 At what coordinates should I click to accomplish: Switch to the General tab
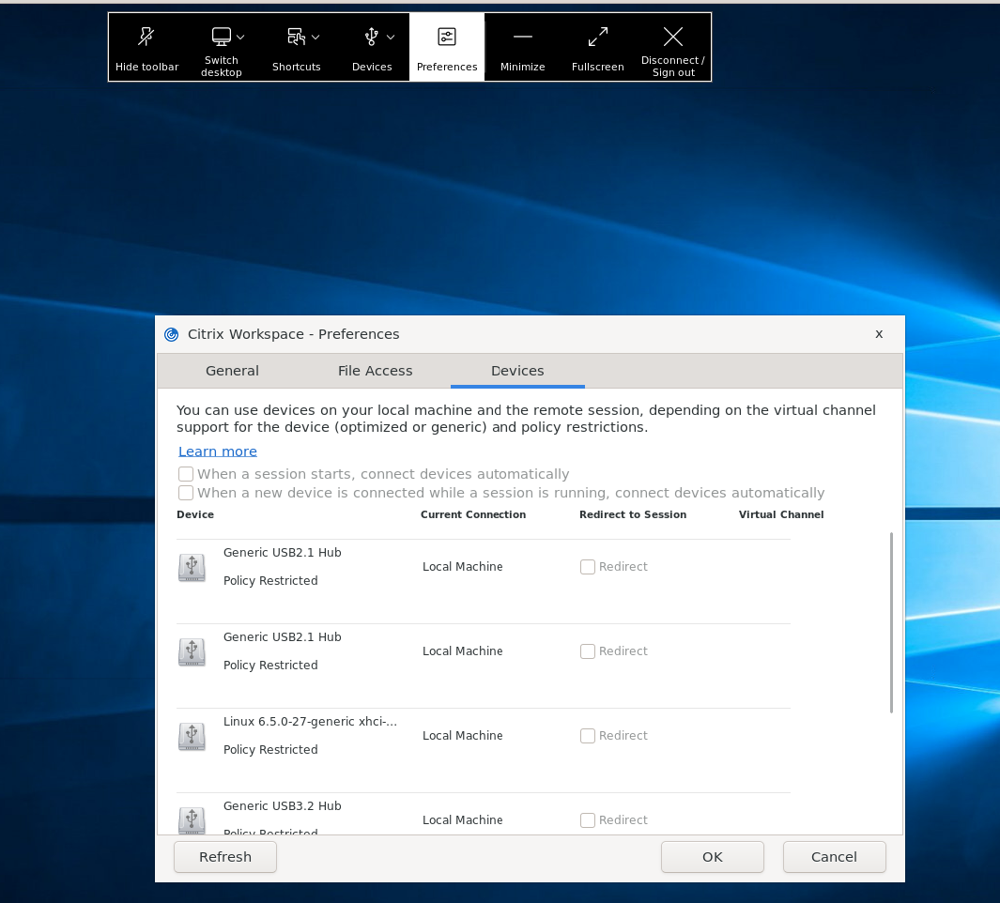[232, 371]
